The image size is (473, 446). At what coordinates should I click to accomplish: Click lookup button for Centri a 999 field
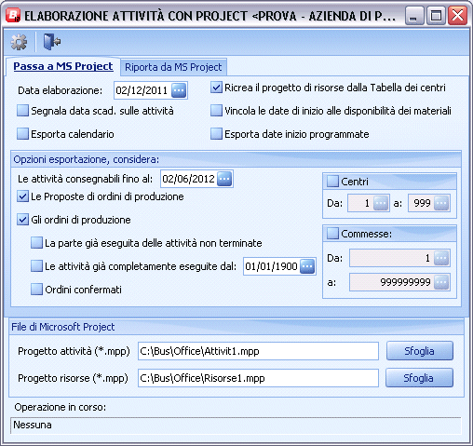tap(441, 203)
